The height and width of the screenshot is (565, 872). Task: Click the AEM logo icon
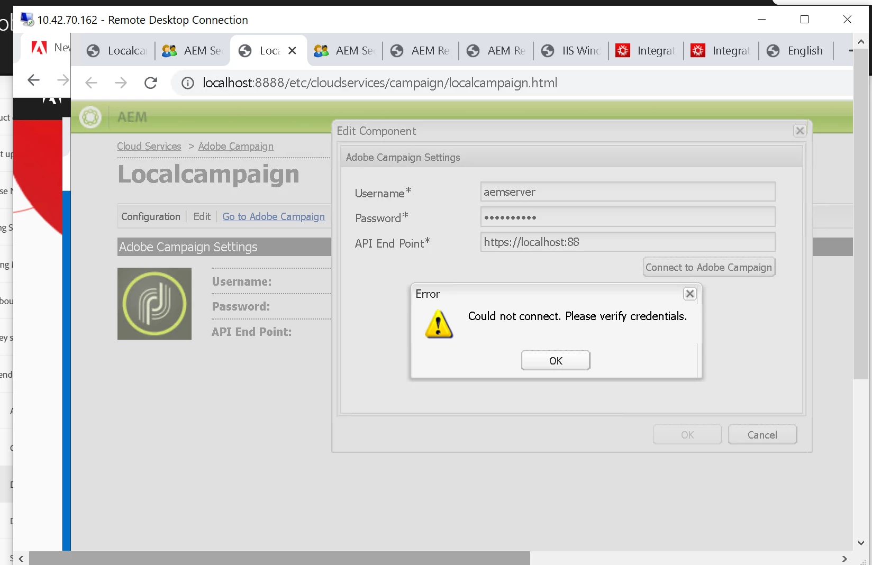coord(90,117)
